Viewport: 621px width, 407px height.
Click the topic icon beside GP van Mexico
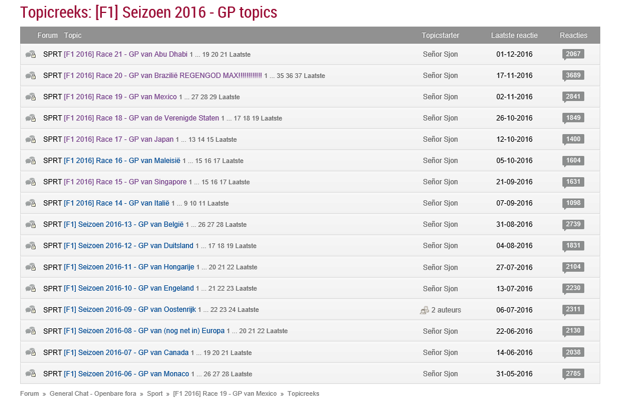pyautogui.click(x=31, y=97)
